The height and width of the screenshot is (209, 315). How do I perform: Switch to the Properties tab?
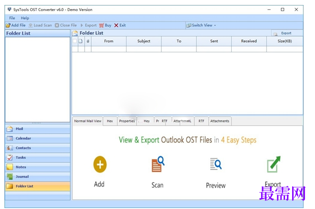[127, 121]
